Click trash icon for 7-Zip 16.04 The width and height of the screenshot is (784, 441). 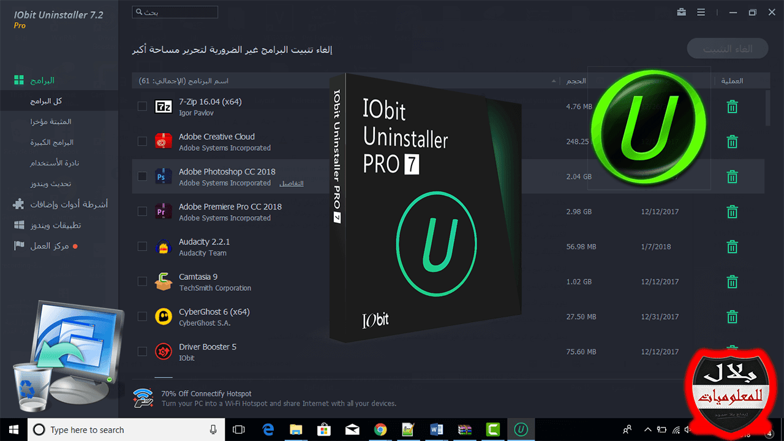(x=731, y=107)
